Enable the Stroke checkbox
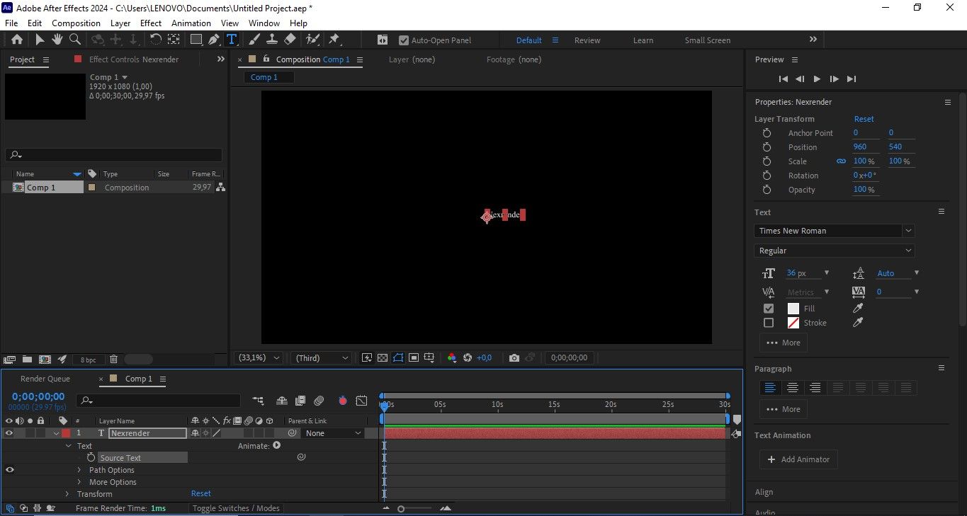Image resolution: width=967 pixels, height=516 pixels. click(x=769, y=323)
